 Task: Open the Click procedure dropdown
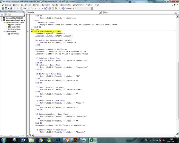click(x=176, y=12)
